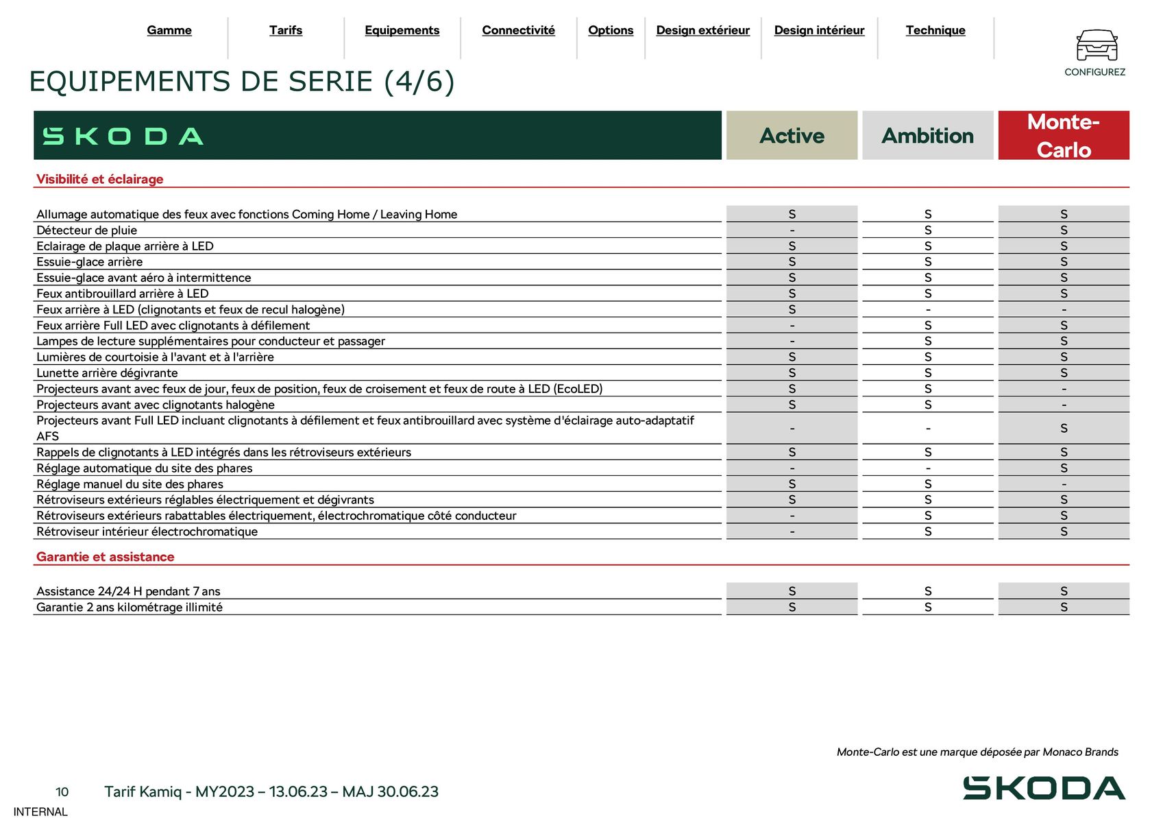Select the Design extérieur tab
The width and height of the screenshot is (1163, 823).
703,30
